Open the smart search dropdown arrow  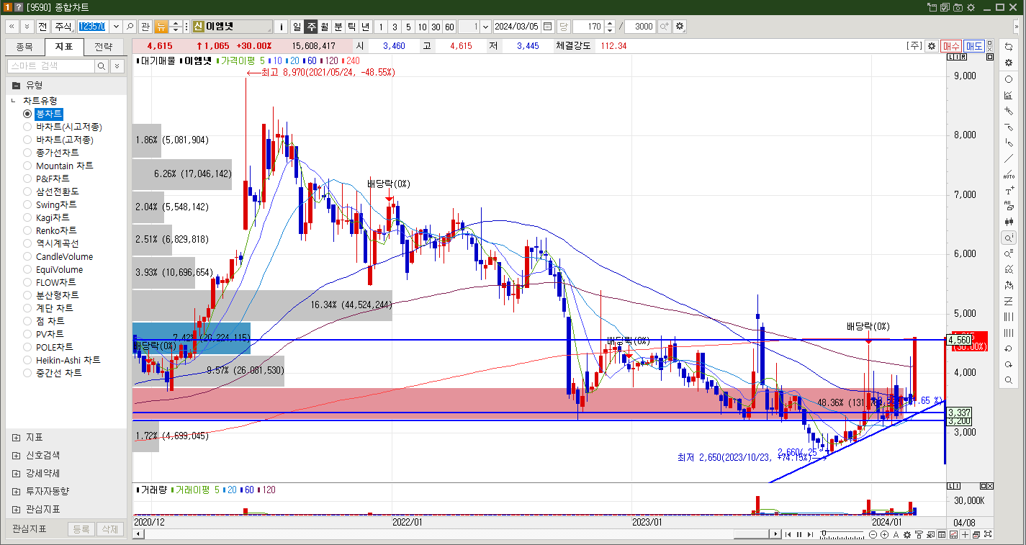(116, 66)
